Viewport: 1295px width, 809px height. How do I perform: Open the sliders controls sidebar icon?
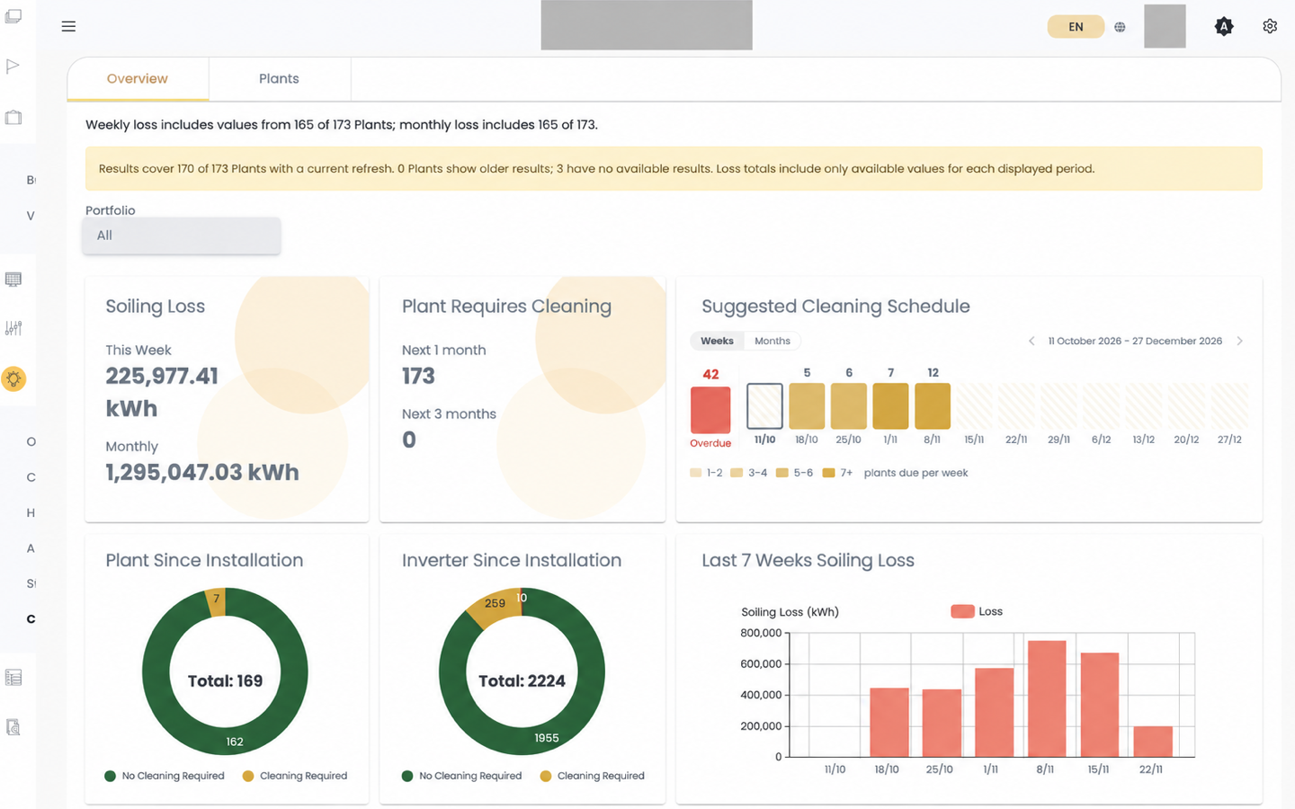click(x=13, y=328)
